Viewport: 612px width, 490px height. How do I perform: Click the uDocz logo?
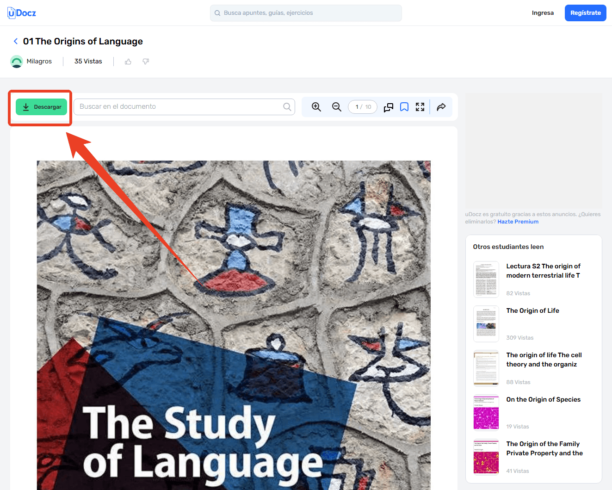[22, 13]
